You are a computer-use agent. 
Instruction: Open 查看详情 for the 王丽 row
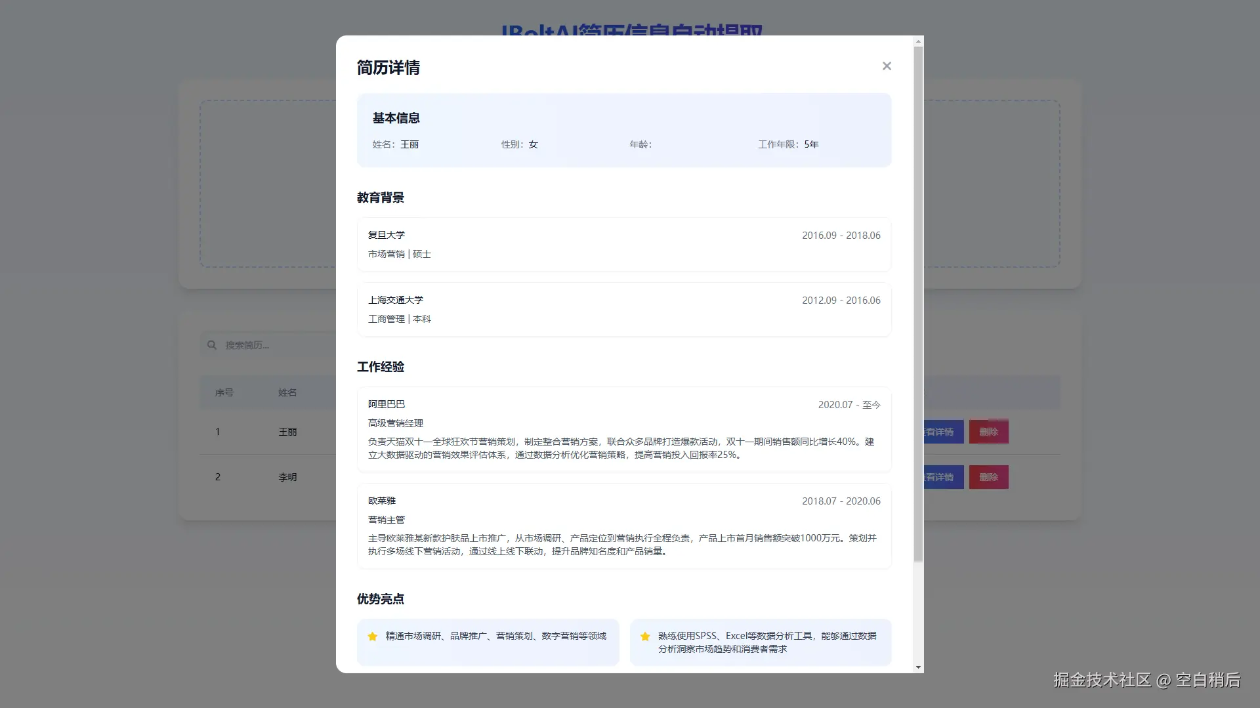[x=944, y=432]
